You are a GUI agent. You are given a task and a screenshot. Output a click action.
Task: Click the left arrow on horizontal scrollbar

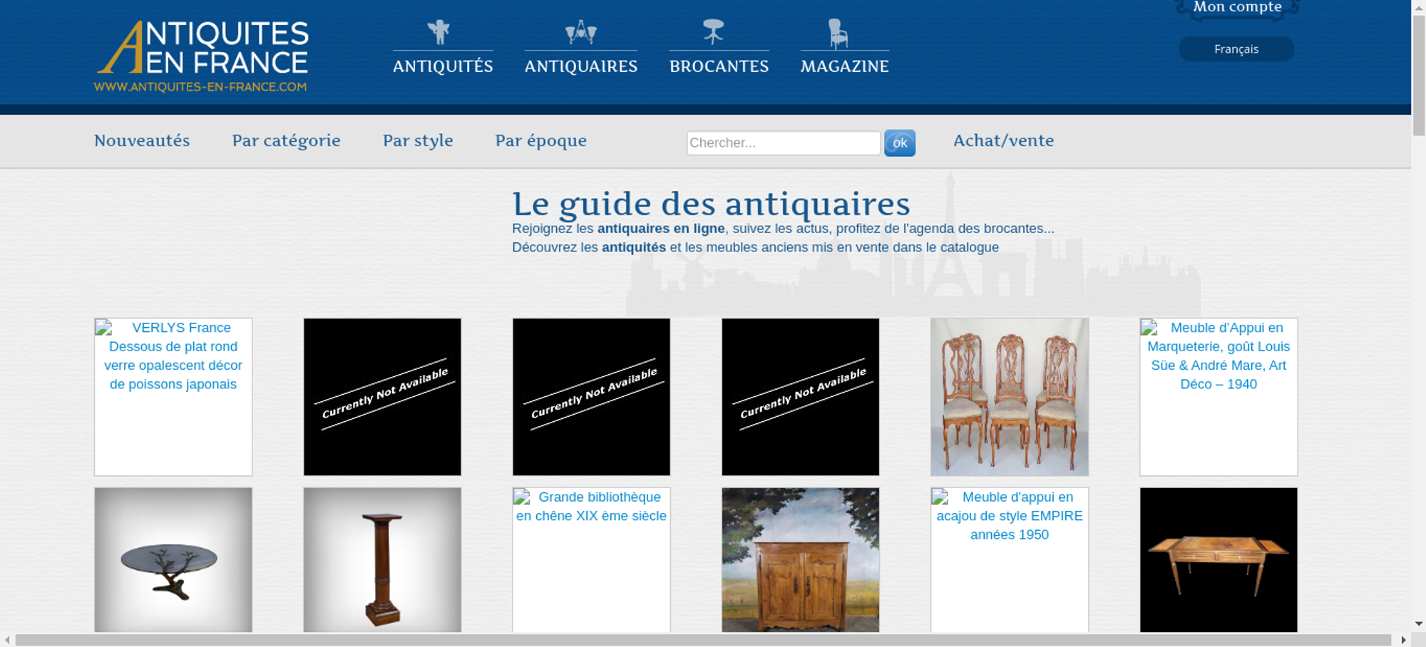[7, 640]
